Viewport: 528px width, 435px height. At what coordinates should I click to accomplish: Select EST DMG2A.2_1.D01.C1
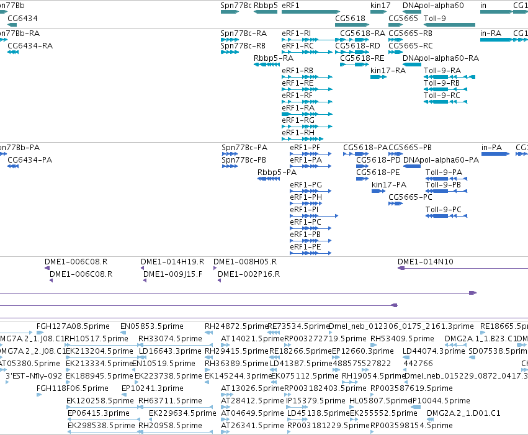click(x=463, y=413)
